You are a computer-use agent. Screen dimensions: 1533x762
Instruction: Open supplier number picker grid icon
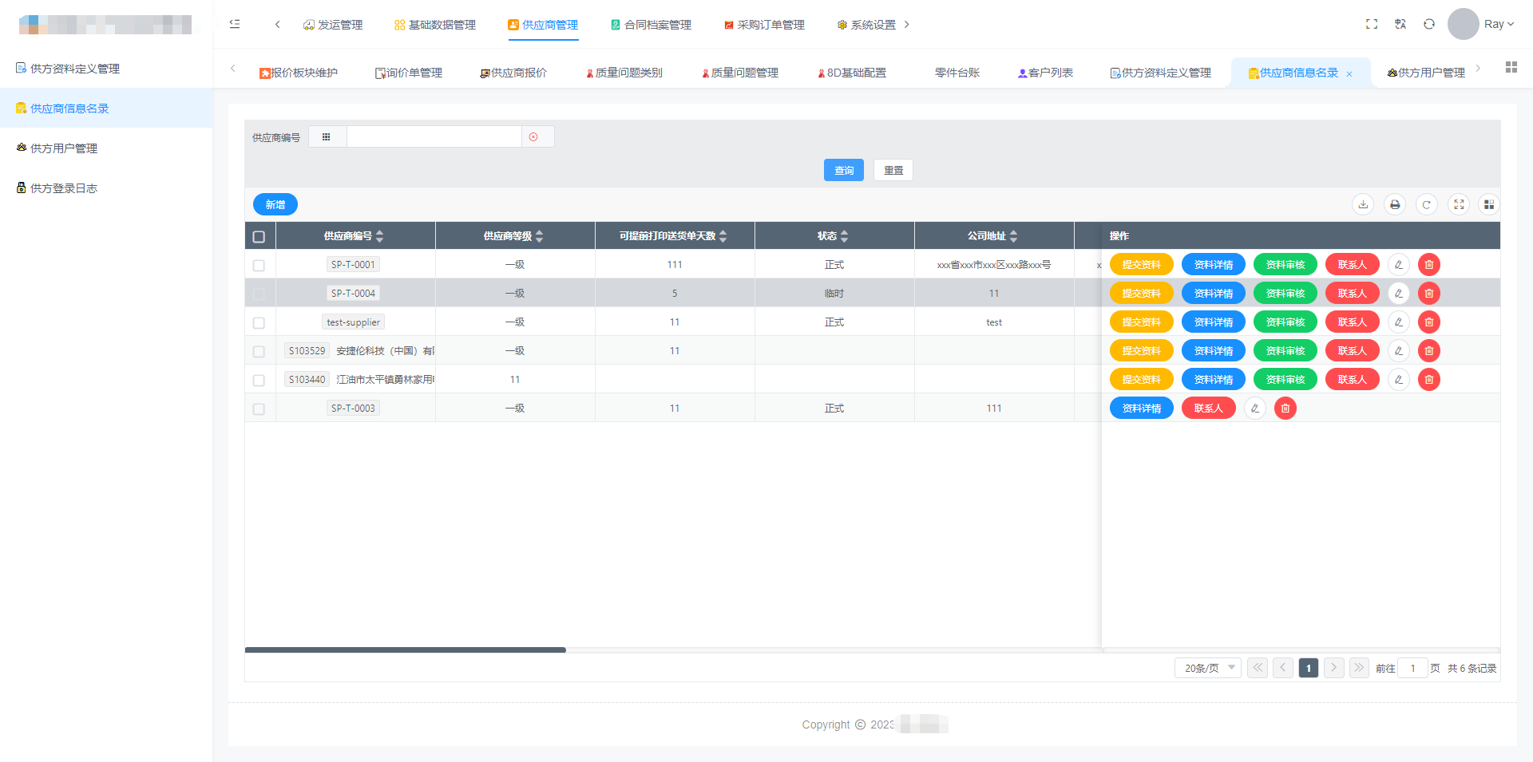pos(326,137)
